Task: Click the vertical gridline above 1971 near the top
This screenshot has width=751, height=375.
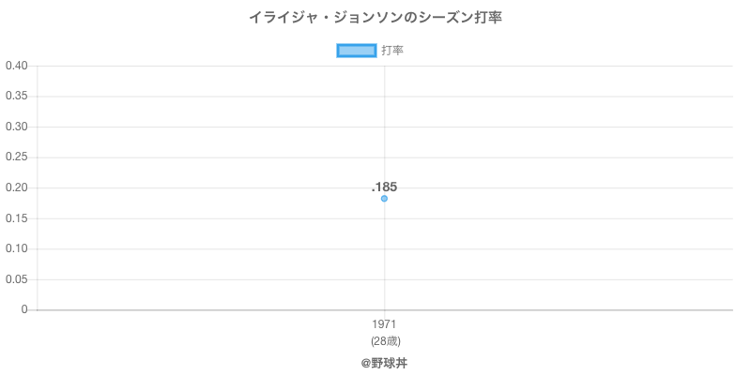Action: [x=384, y=80]
